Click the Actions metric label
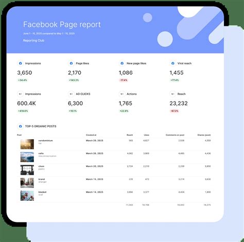 click(132, 94)
